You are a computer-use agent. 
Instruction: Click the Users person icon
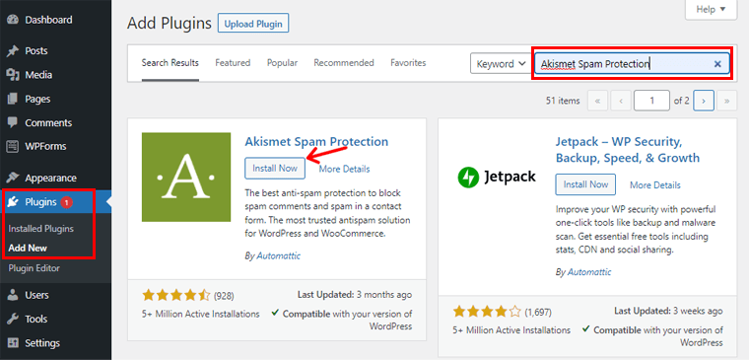13,296
